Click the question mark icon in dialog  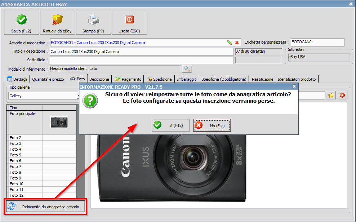(90, 101)
